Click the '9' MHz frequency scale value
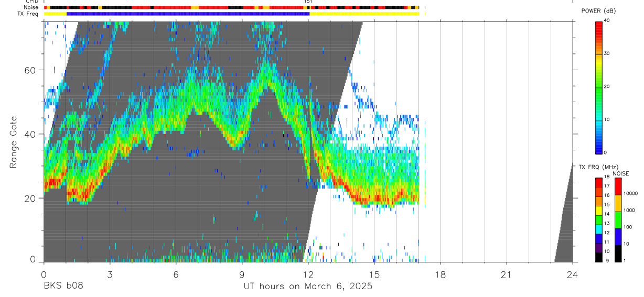Viewport: 644px width, 297px height. [606, 261]
